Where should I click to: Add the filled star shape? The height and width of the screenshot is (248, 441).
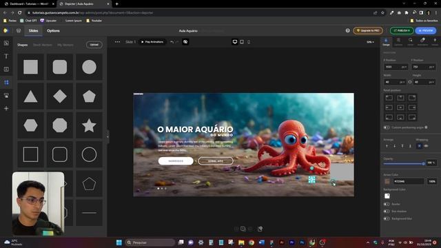(x=89, y=125)
